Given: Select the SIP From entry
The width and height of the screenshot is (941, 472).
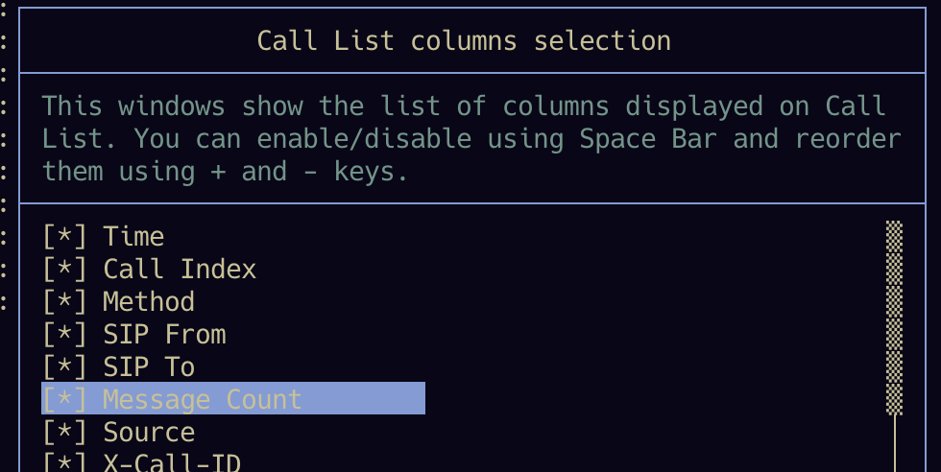Looking at the screenshot, I should 164,335.
